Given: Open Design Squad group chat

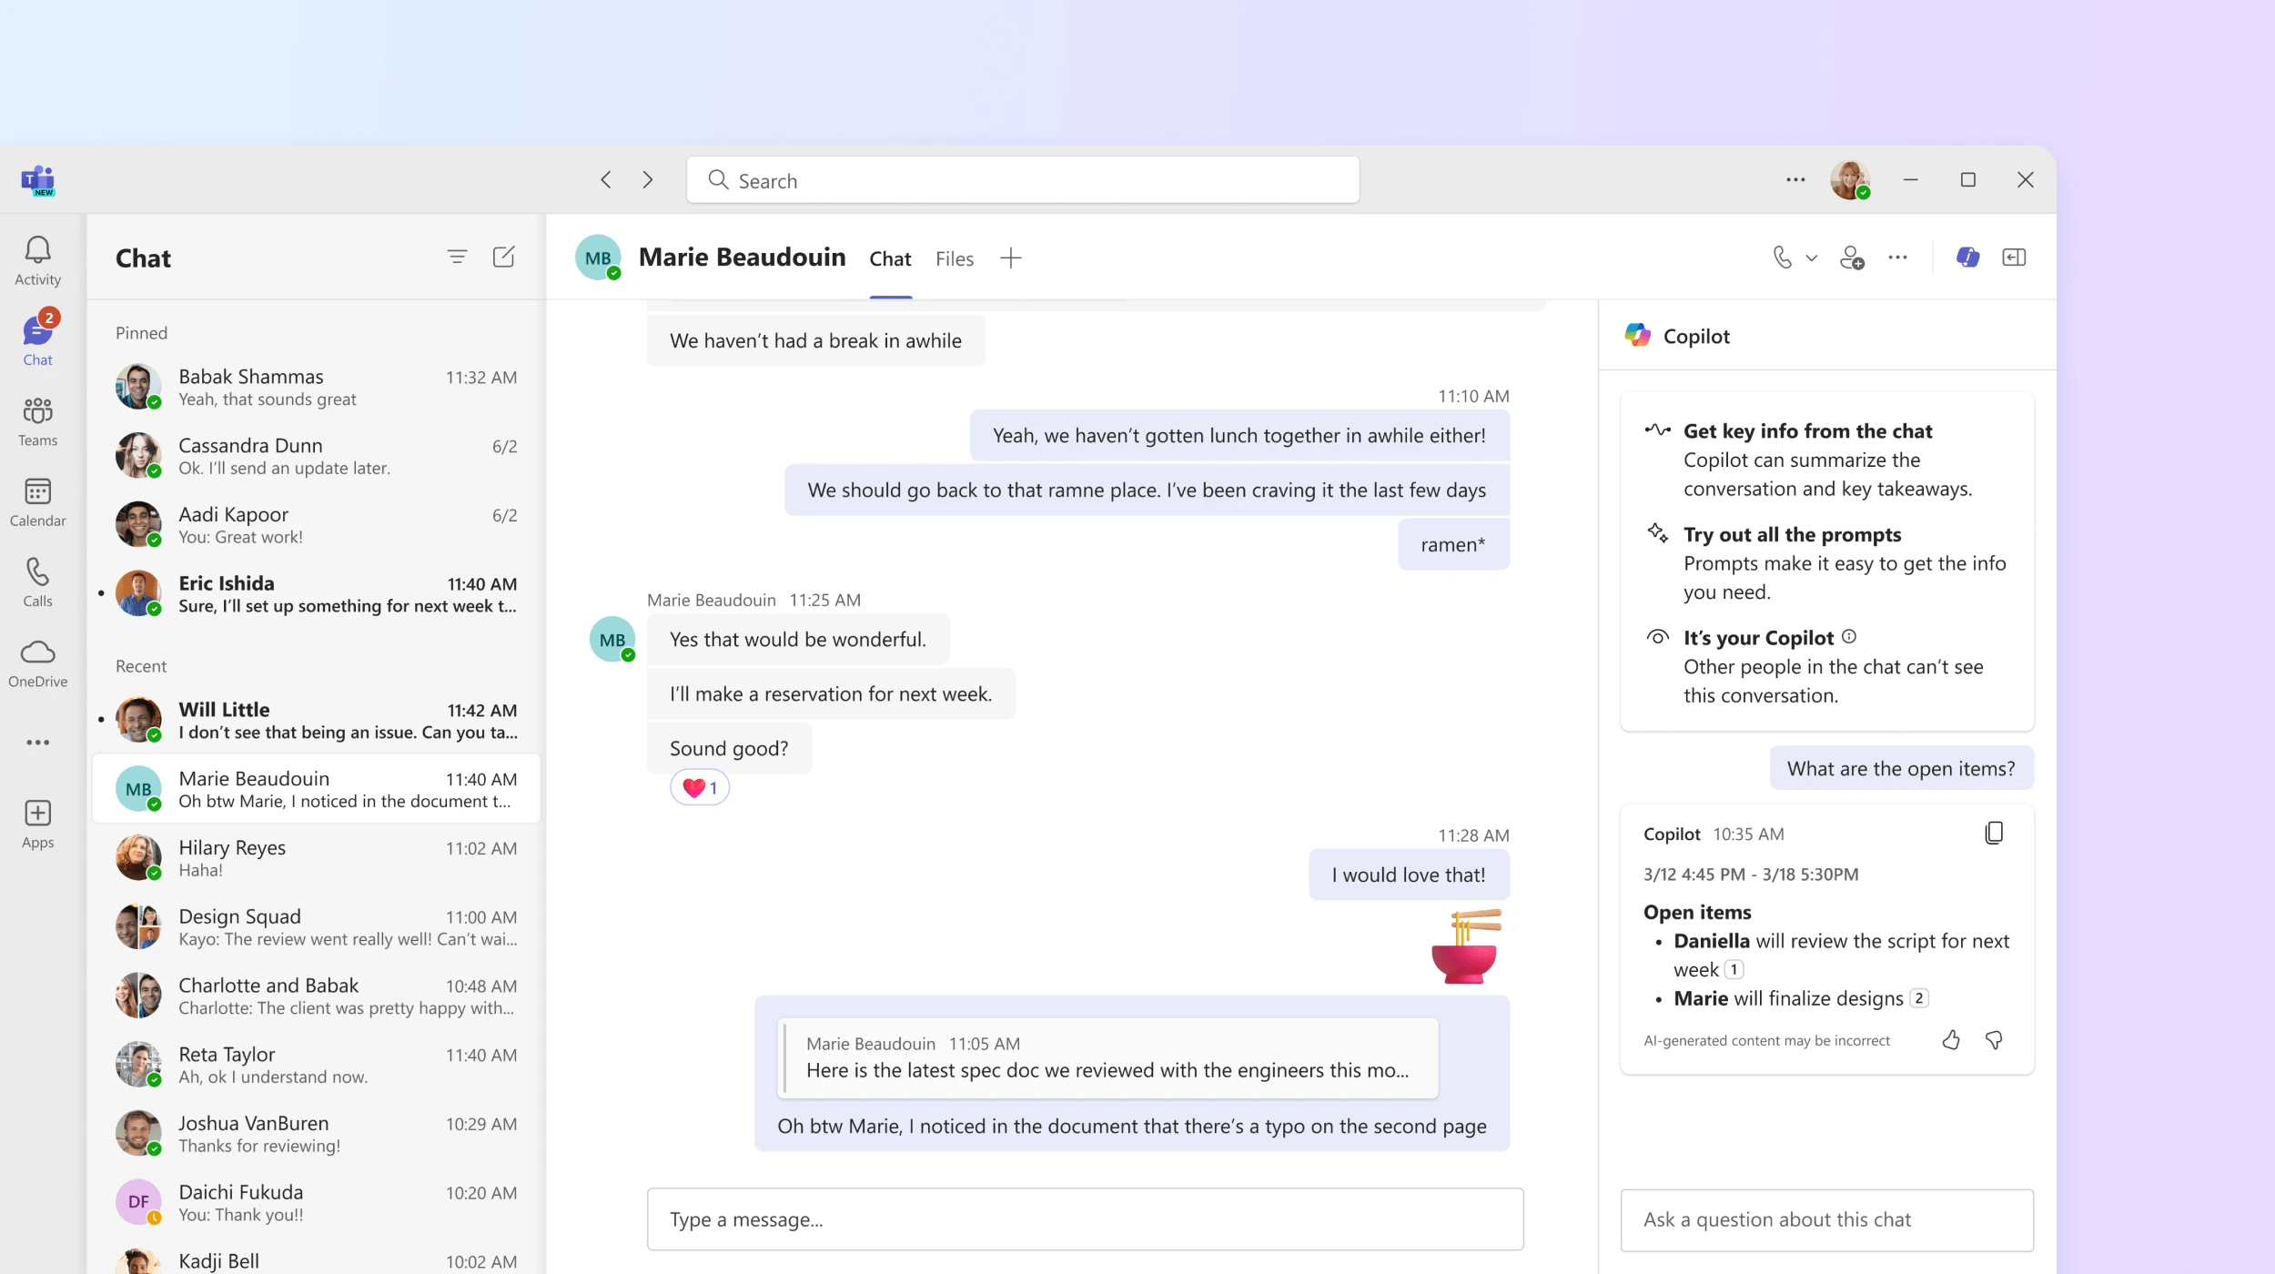Looking at the screenshot, I should tap(317, 927).
